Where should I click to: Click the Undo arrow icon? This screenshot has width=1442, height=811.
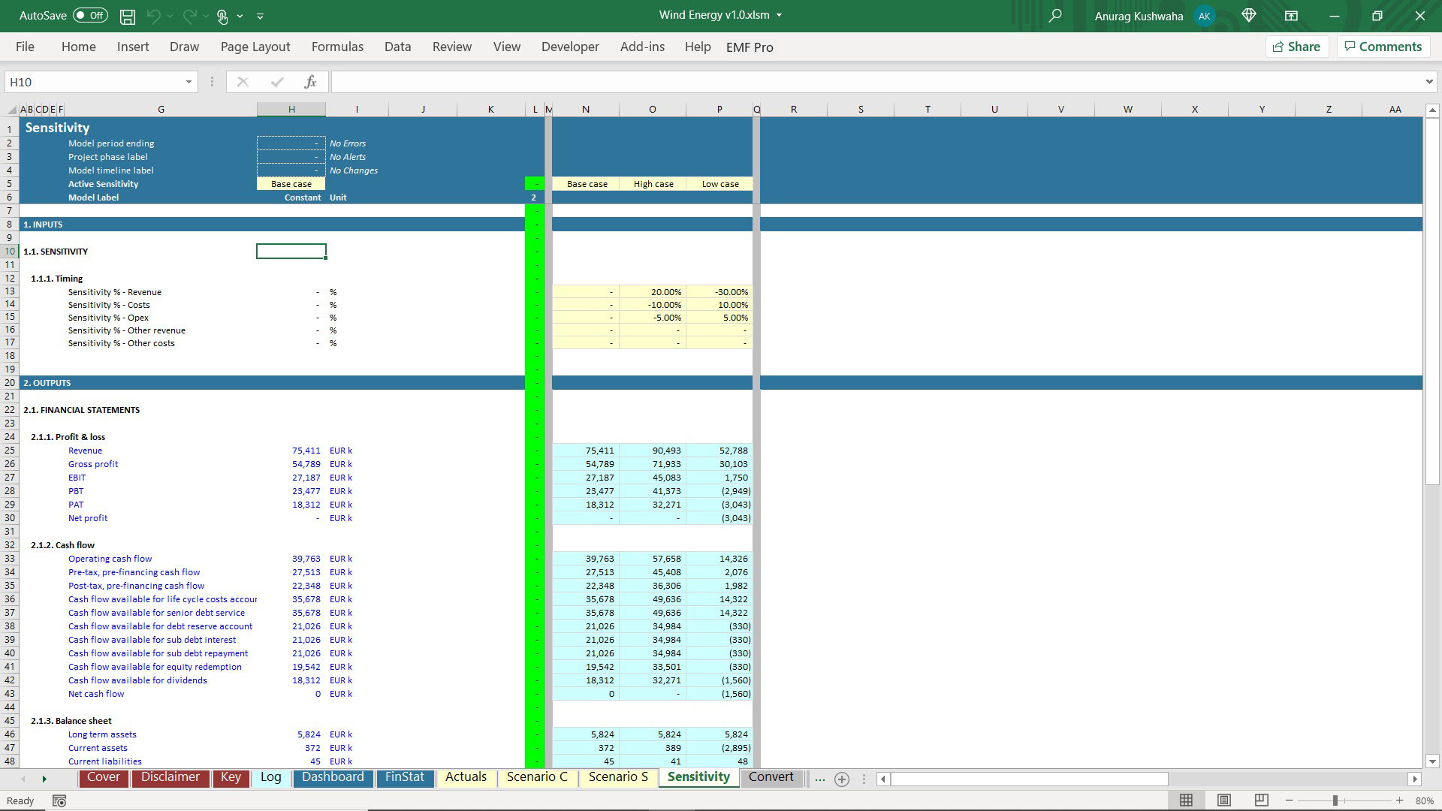[153, 16]
